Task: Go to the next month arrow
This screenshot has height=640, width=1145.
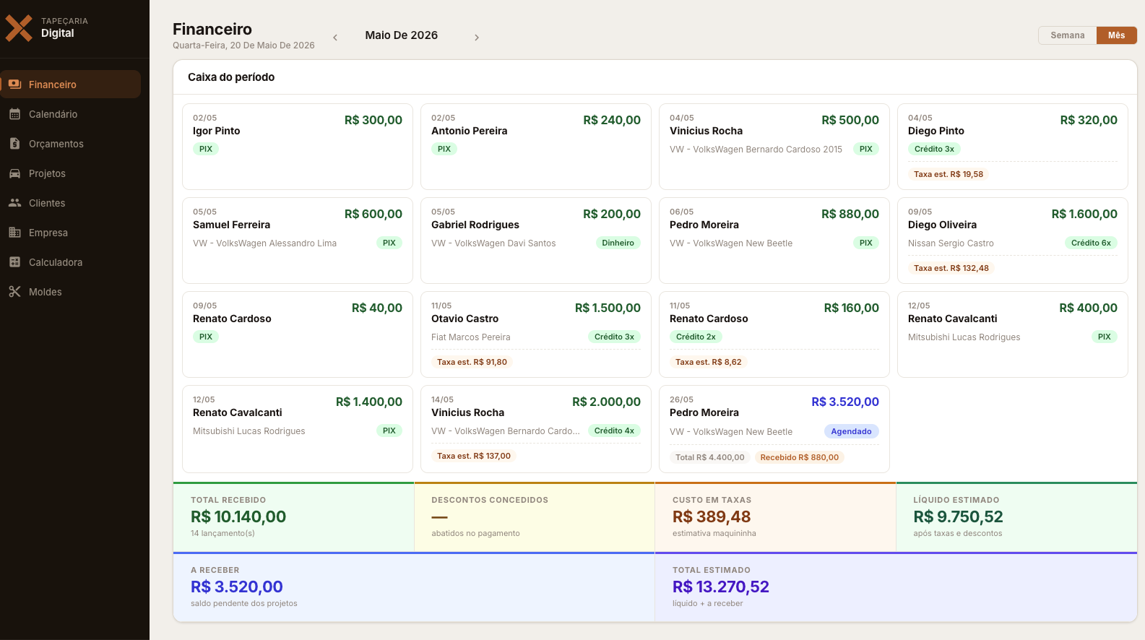Action: tap(477, 38)
